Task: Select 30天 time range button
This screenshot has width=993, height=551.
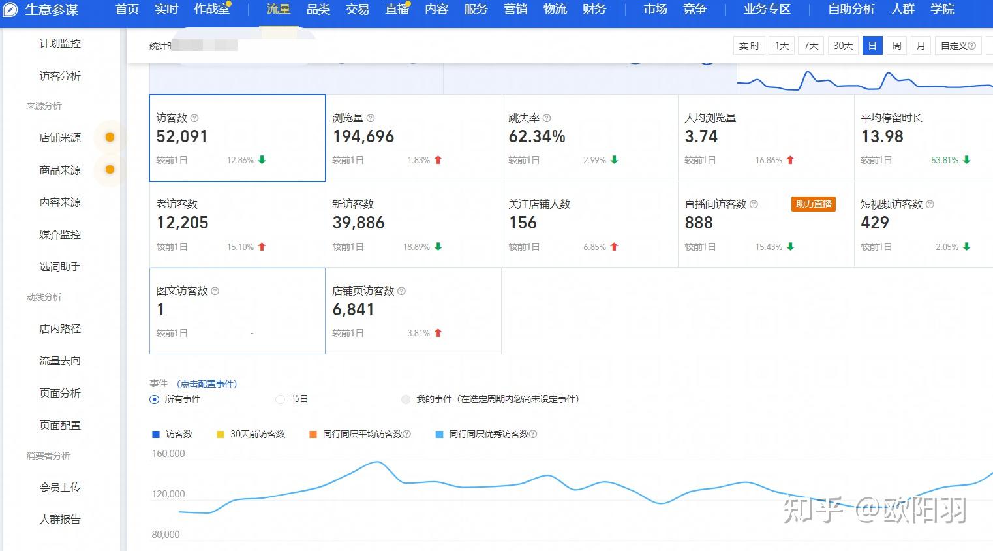Action: (x=843, y=46)
